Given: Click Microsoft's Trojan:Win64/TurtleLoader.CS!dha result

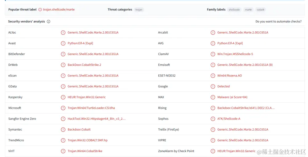Looking at the screenshot, I should (x=91, y=108).
